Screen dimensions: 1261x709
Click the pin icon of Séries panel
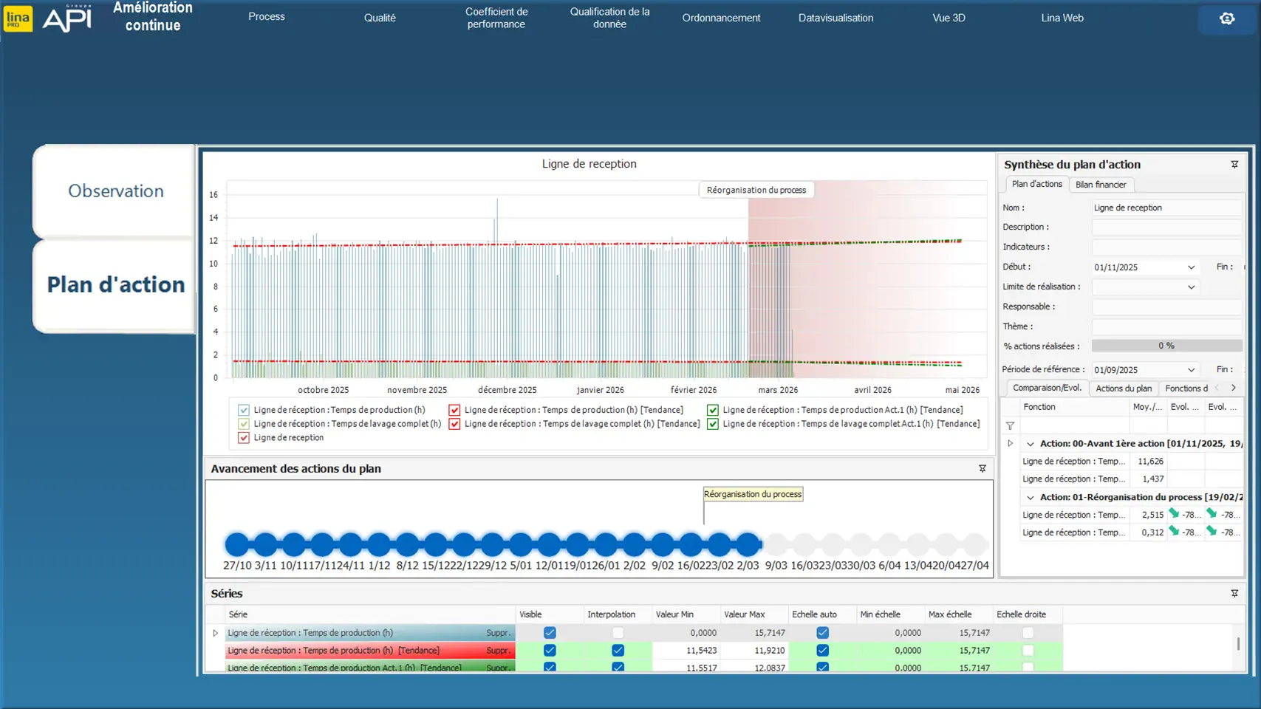tap(1234, 594)
